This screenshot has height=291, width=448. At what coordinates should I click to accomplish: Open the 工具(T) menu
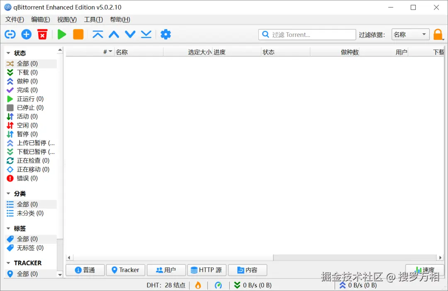click(x=93, y=20)
